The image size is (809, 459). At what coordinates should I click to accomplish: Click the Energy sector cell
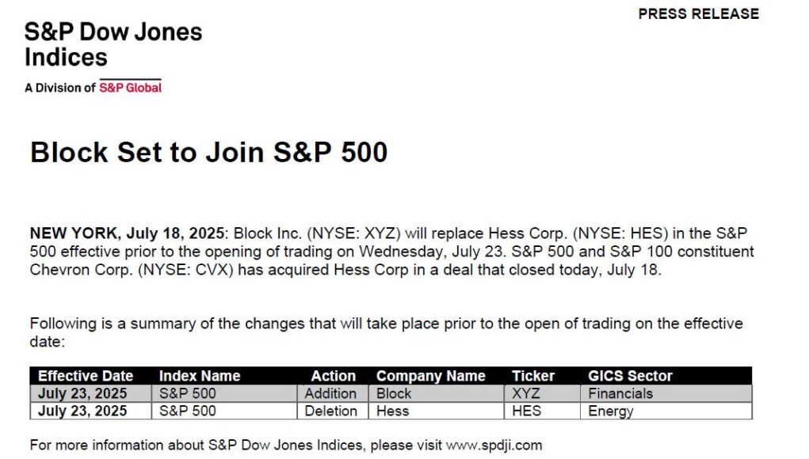click(666, 411)
